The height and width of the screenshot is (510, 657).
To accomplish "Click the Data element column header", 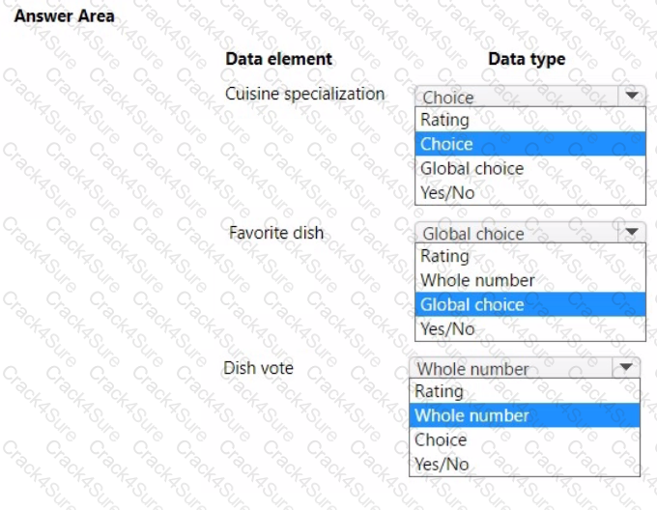I will pyautogui.click(x=278, y=59).
